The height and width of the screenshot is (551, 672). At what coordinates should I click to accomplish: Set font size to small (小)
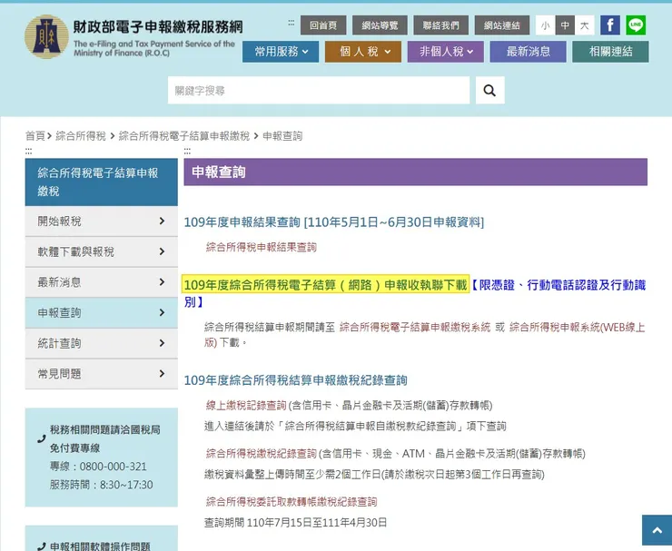pyautogui.click(x=545, y=25)
